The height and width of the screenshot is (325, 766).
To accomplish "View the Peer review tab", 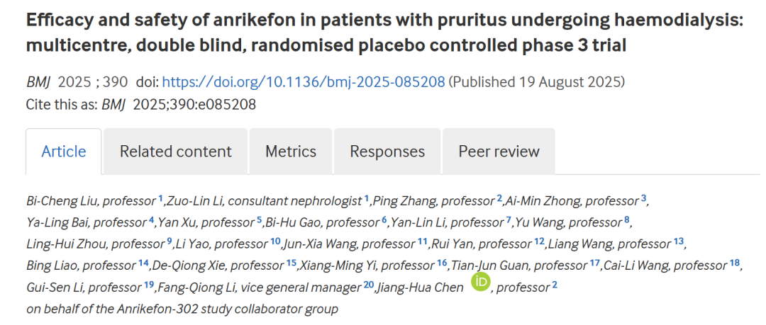I will pos(499,152).
